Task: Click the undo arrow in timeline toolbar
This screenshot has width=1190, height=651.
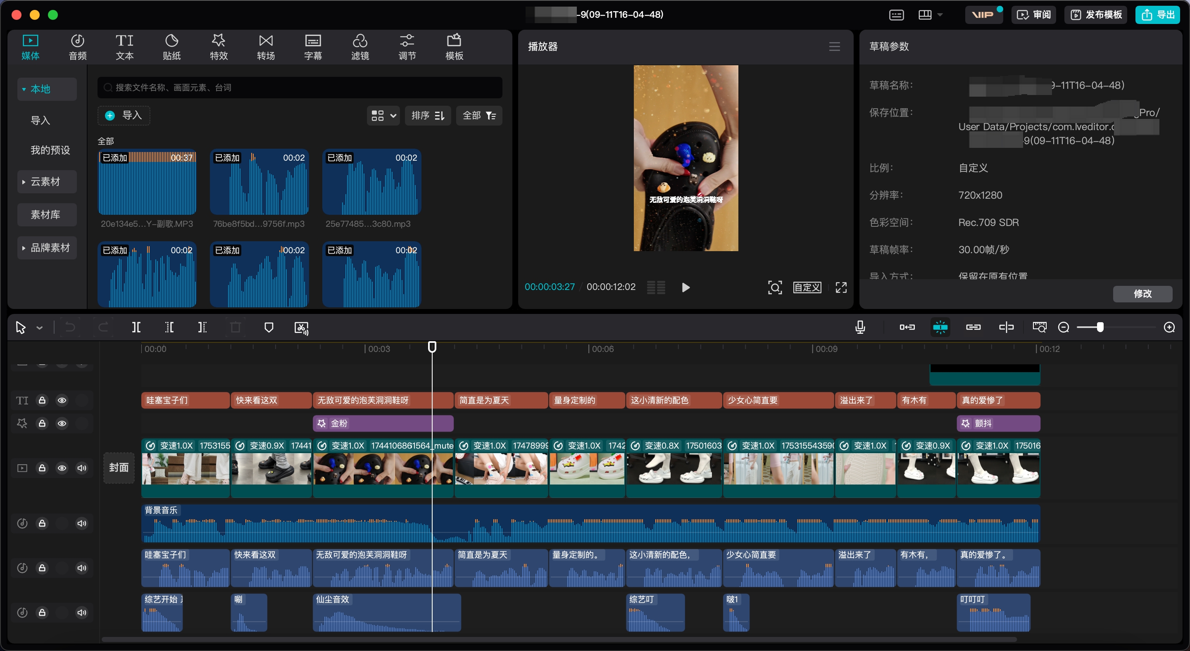Action: point(70,327)
